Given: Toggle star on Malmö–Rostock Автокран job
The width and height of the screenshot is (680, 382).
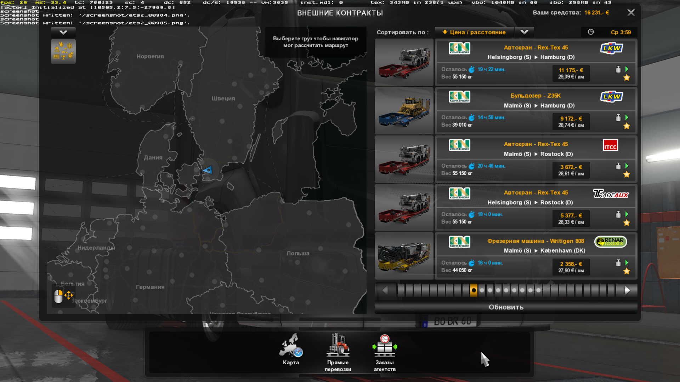Looking at the screenshot, I should pos(627,174).
